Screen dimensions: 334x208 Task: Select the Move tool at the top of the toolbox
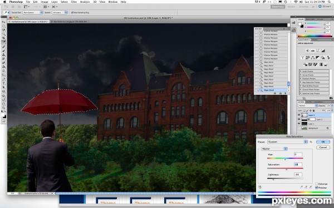(4, 22)
